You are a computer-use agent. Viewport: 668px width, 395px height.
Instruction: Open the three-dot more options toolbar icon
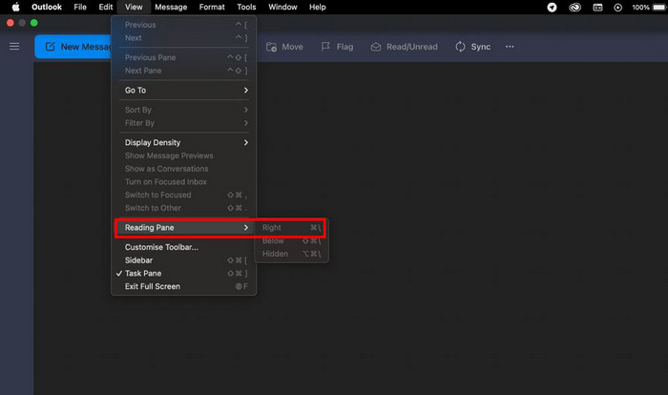pyautogui.click(x=510, y=47)
